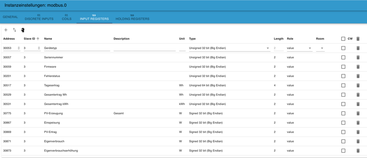Click the empty Description field in first row
This screenshot has height=158, width=367.
point(145,48)
